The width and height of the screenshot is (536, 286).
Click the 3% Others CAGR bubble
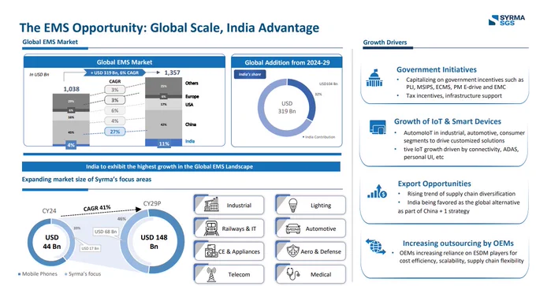point(115,90)
